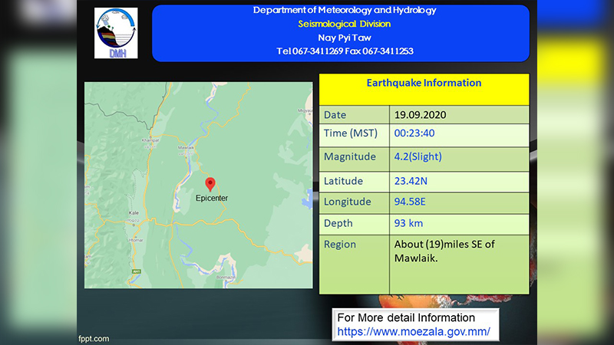
Task: Click the Tel and Fax line
Action: pos(345,51)
